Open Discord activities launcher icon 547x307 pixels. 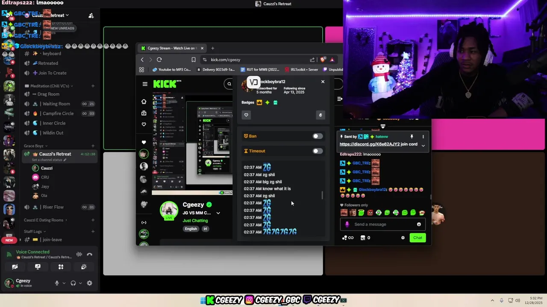61,267
